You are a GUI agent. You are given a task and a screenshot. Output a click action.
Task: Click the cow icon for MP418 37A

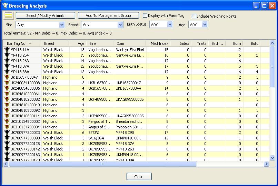coord(7,66)
